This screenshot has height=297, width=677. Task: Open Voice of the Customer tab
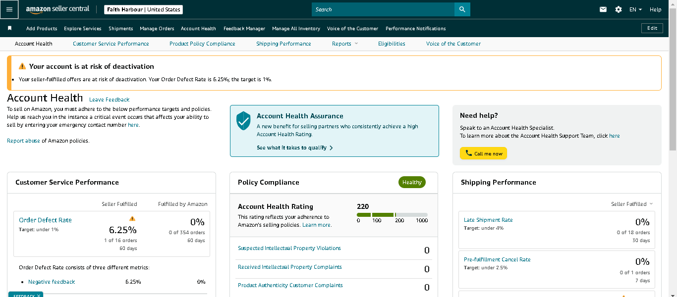[453, 44]
